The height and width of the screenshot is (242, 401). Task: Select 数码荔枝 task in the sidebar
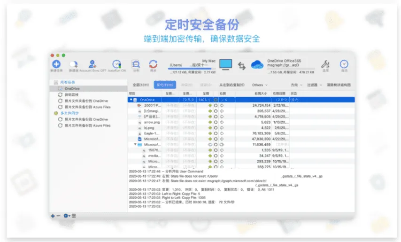71,94
